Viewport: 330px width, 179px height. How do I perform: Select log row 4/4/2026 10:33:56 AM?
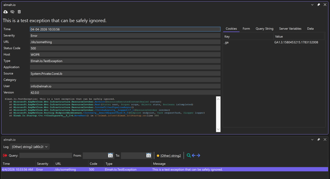[165, 169]
